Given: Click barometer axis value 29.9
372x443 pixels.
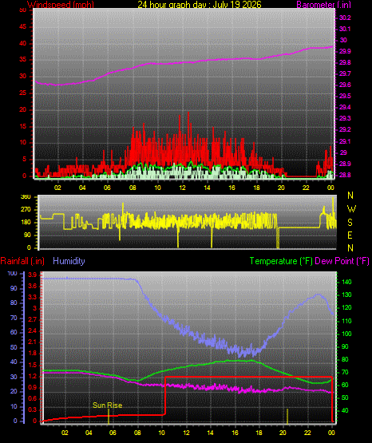Looking at the screenshot, I should click(x=345, y=51).
